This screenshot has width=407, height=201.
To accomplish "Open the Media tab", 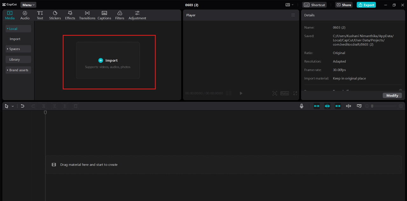I will pos(10,15).
